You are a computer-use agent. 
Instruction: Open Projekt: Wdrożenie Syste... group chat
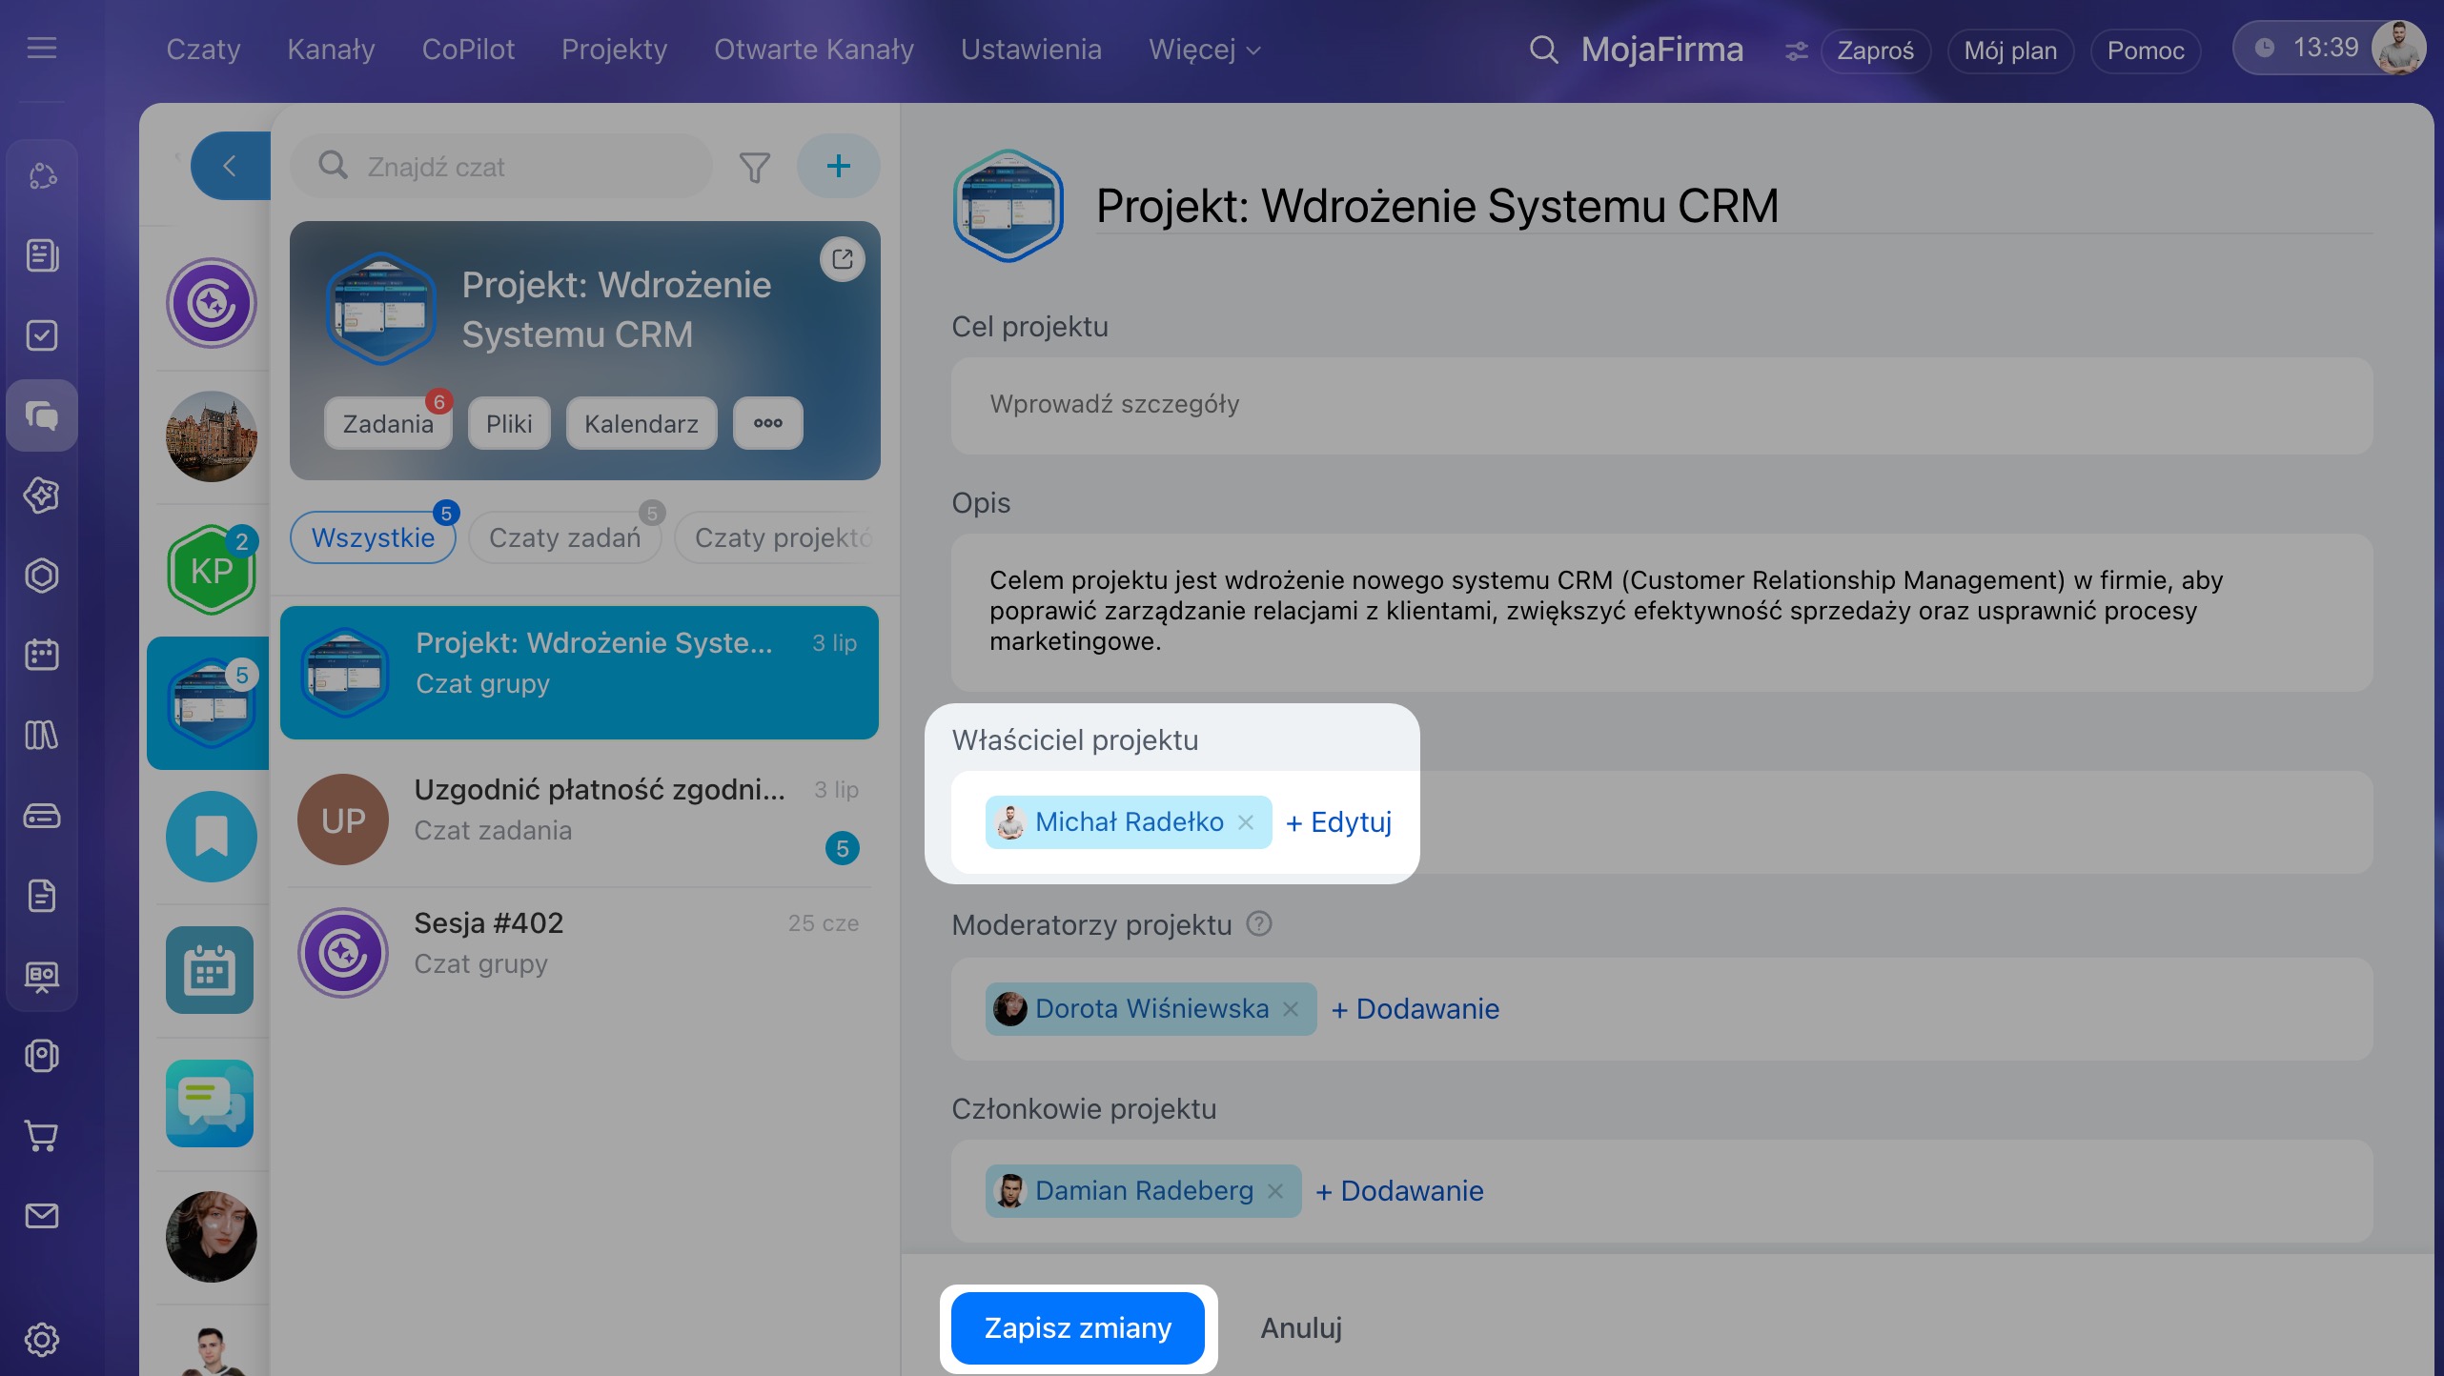[x=580, y=673]
